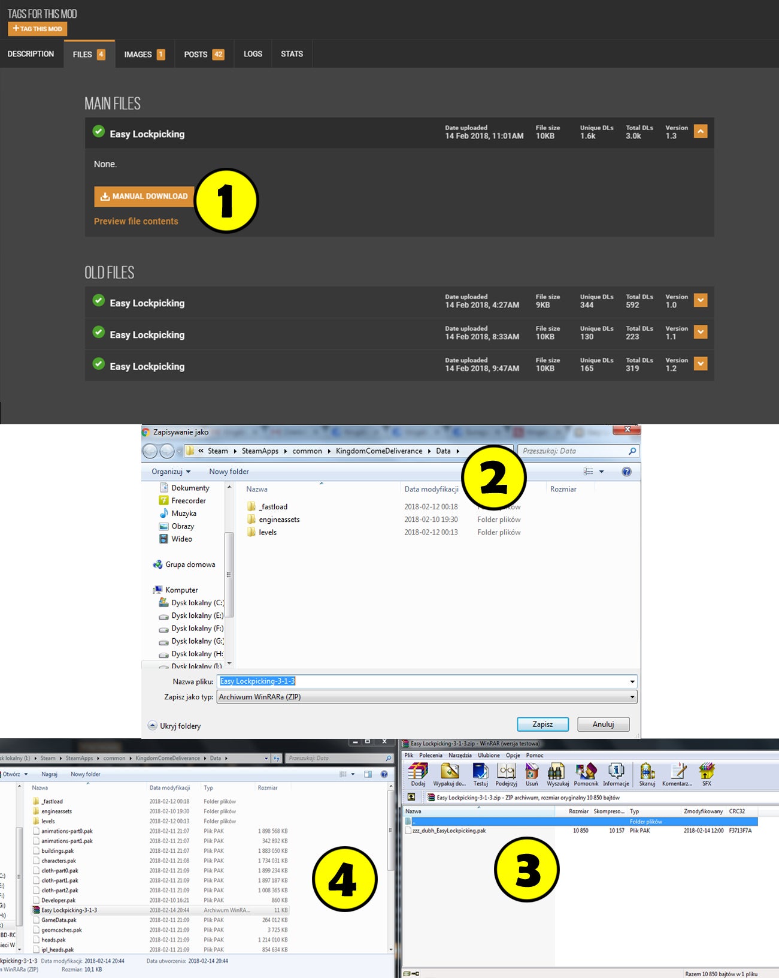Image resolution: width=779 pixels, height=978 pixels.
Task: Click the Zapisz button in save dialog
Action: [x=542, y=724]
